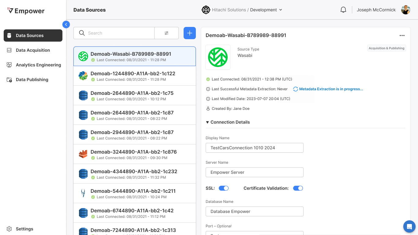This screenshot has width=418, height=235.
Task: Click the Demoab-6744890 database icon
Action: (83, 213)
